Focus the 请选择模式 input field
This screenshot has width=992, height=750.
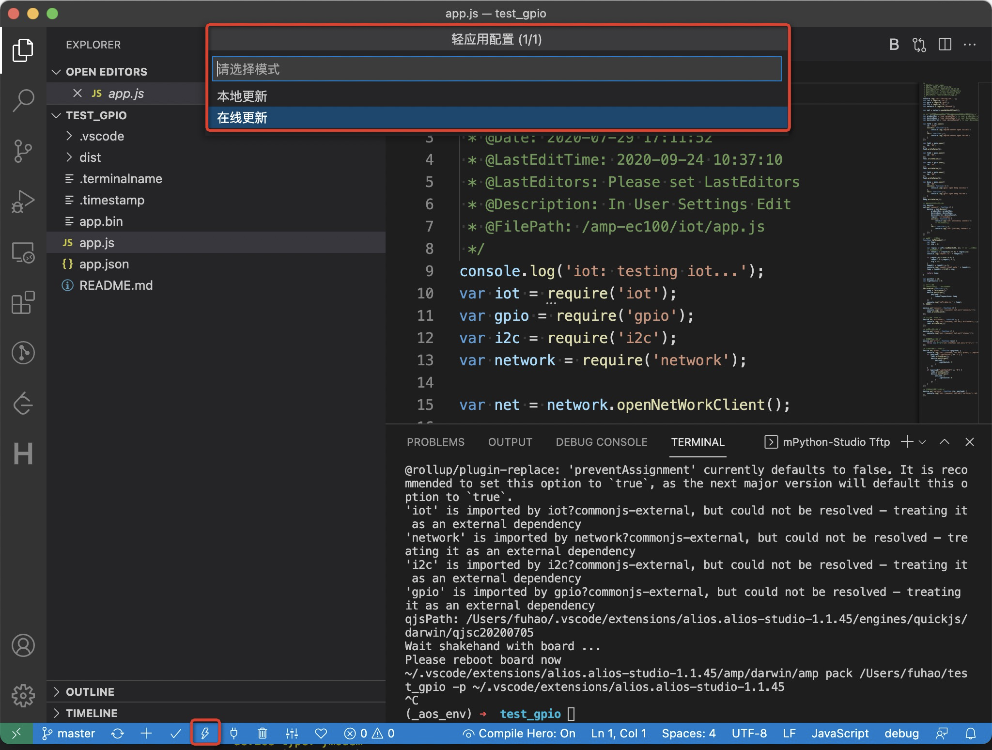click(496, 69)
